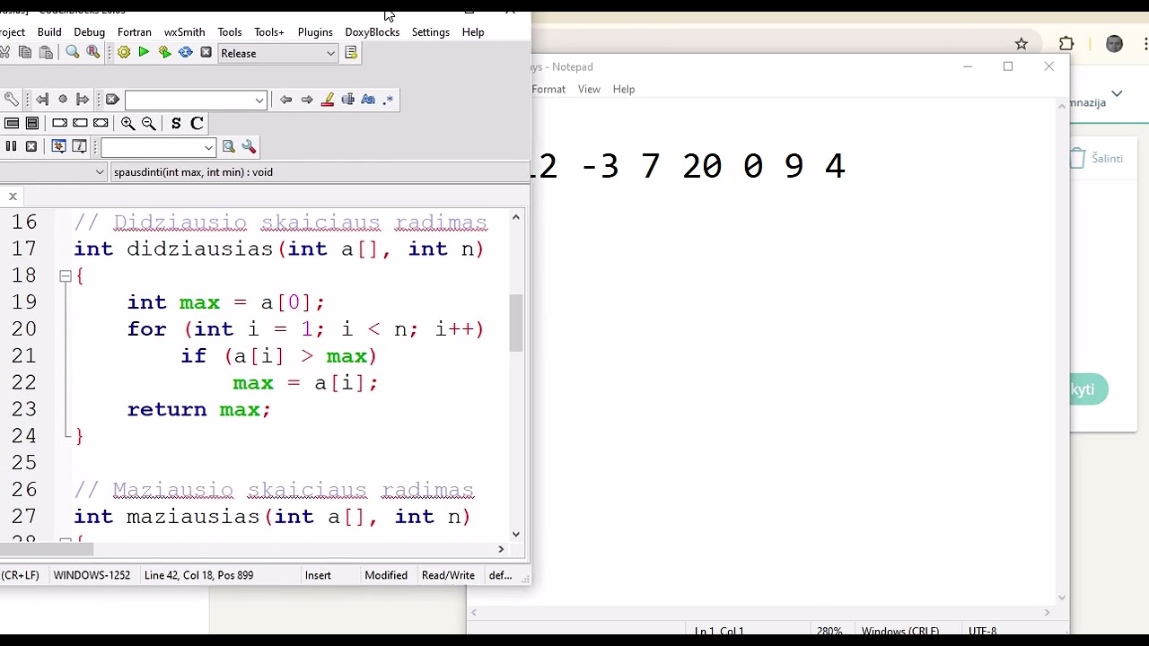
Task: Open the thread search combo dropdown
Action: [208, 147]
